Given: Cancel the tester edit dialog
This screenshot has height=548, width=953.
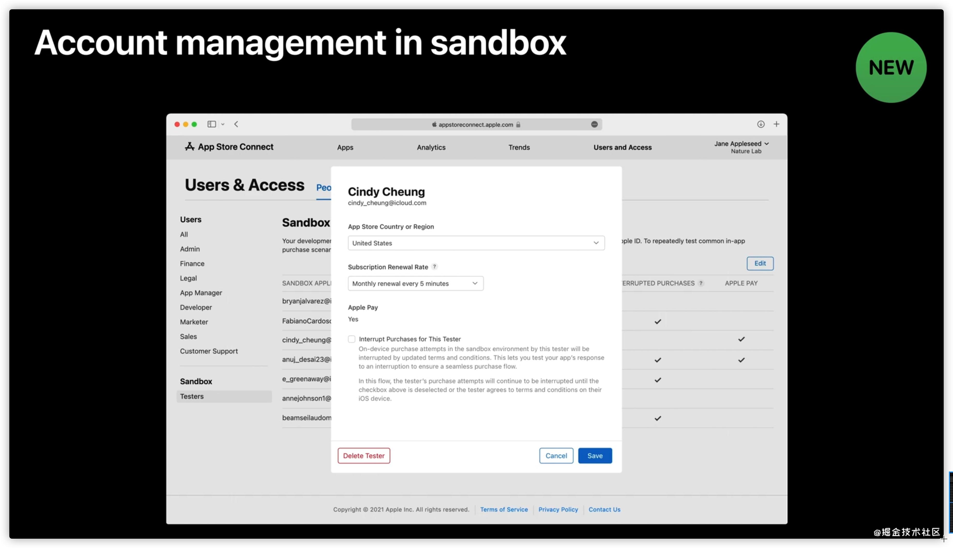Looking at the screenshot, I should click(x=556, y=456).
